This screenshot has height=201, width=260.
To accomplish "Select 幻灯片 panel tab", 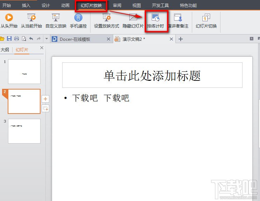I will coord(22,49).
